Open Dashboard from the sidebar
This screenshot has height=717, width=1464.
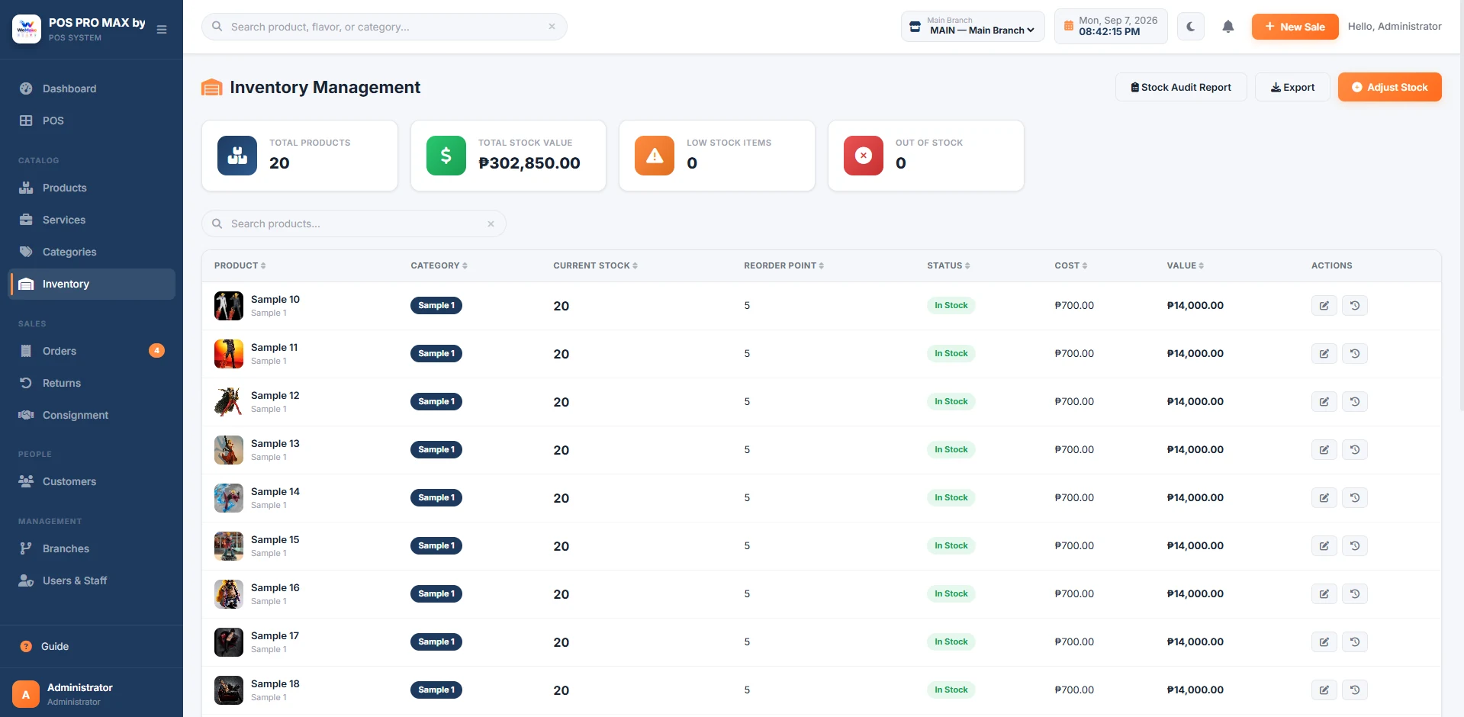92,88
